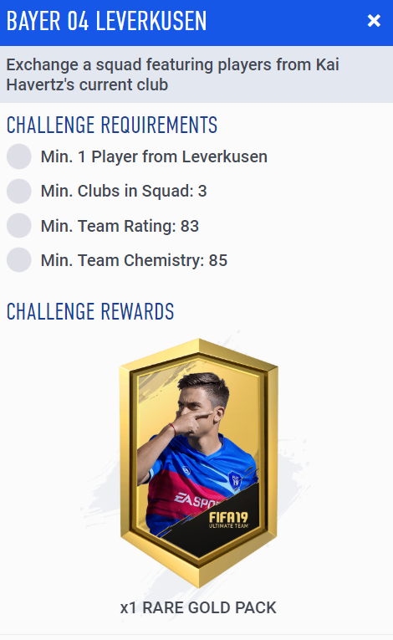This screenshot has height=640, width=393.
Task: Click the Kai Havertz's current club description text
Action: pyautogui.click(x=172, y=74)
